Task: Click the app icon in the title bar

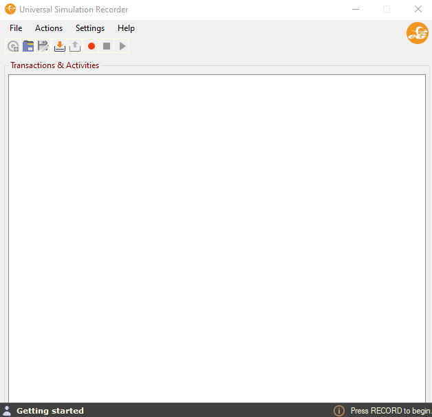Action: click(x=10, y=10)
